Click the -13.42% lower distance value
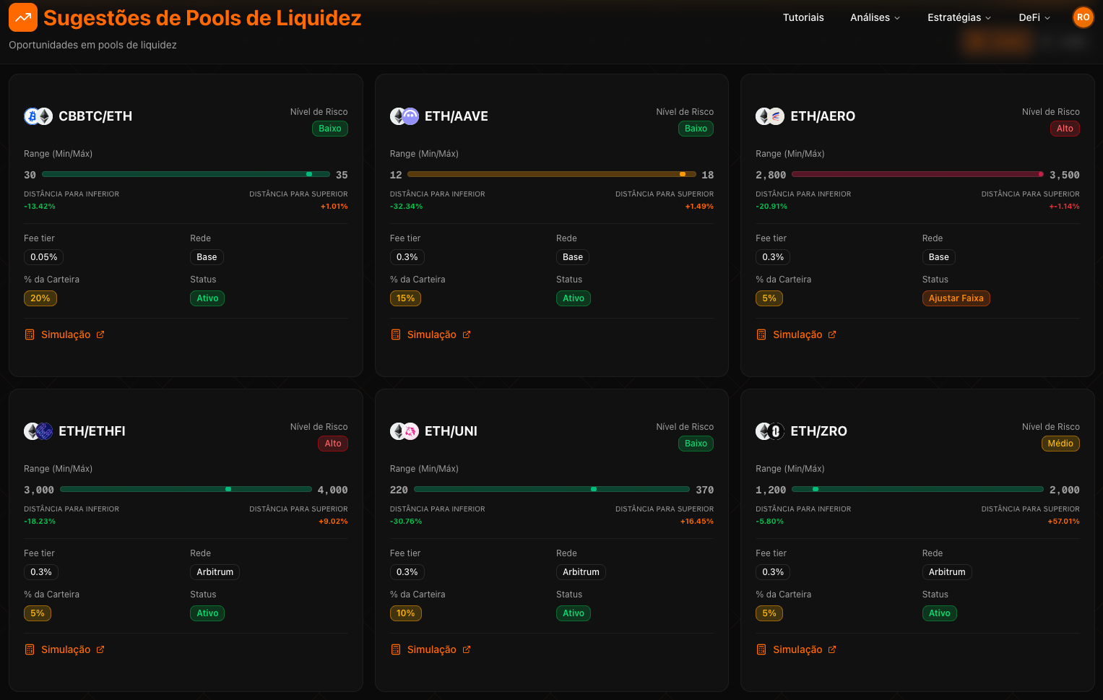Screen dimensions: 1103x700 click(x=40, y=207)
